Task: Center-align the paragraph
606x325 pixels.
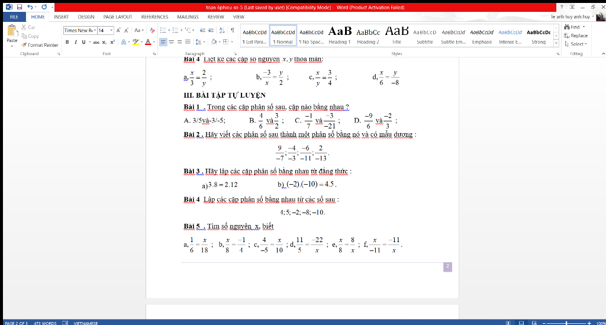Action: tap(171, 42)
